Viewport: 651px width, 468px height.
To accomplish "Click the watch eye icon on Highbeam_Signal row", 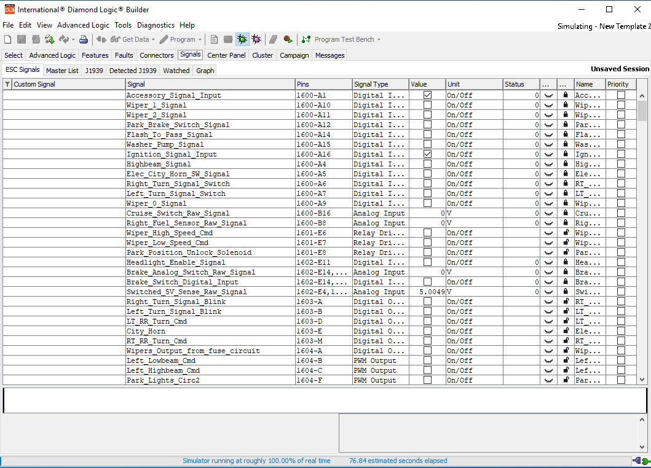I will click(548, 164).
